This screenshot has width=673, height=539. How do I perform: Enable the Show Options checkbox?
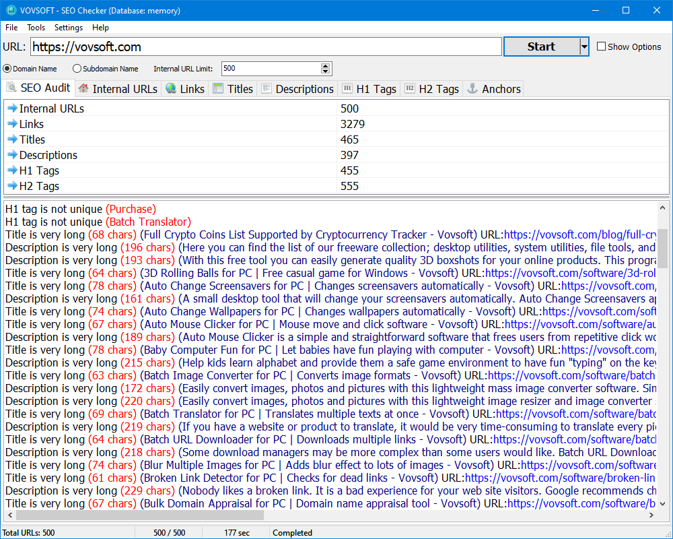click(601, 46)
